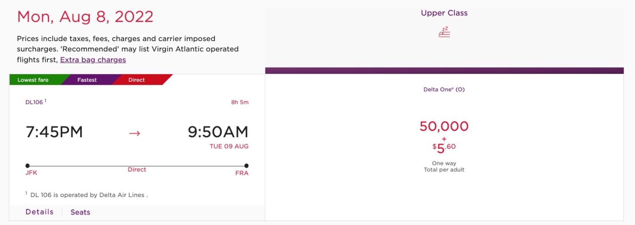Image resolution: width=635 pixels, height=225 pixels.
Task: Select the Fastest label
Action: pyautogui.click(x=87, y=80)
